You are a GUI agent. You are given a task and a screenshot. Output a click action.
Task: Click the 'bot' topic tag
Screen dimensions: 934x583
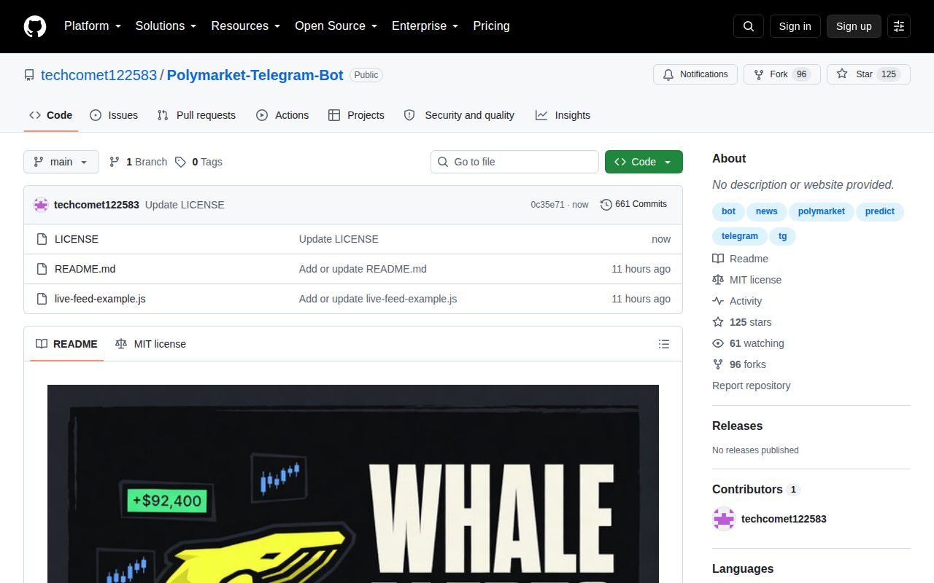click(x=728, y=211)
